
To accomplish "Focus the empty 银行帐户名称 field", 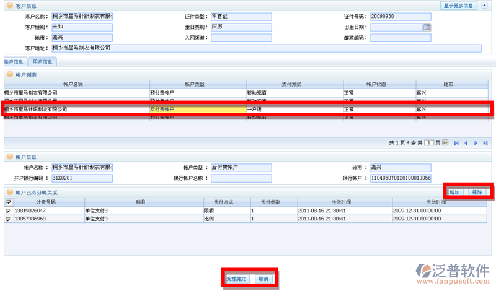I will 241,178.
